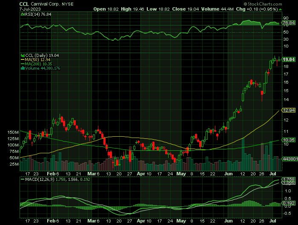Viewport: 298px width, 225px height.
Task: Click Feb on the MACD panel date axis
Action: click(51, 221)
